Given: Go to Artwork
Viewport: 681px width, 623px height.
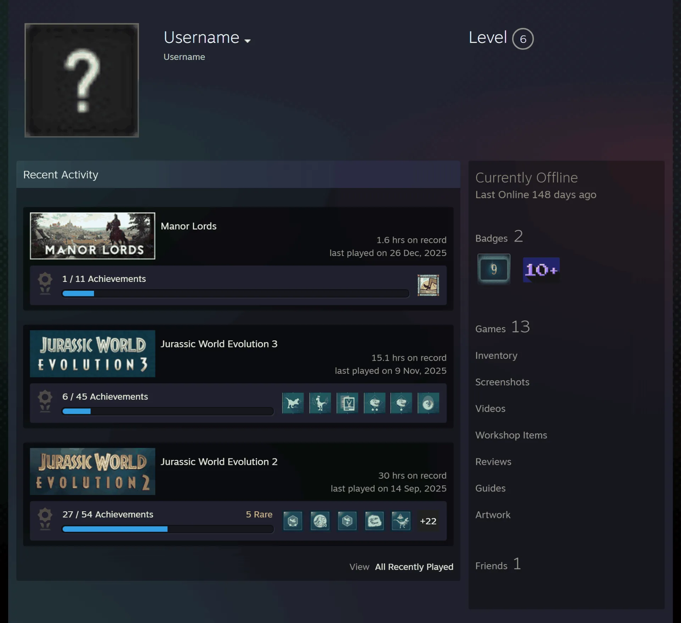Looking at the screenshot, I should [x=493, y=515].
